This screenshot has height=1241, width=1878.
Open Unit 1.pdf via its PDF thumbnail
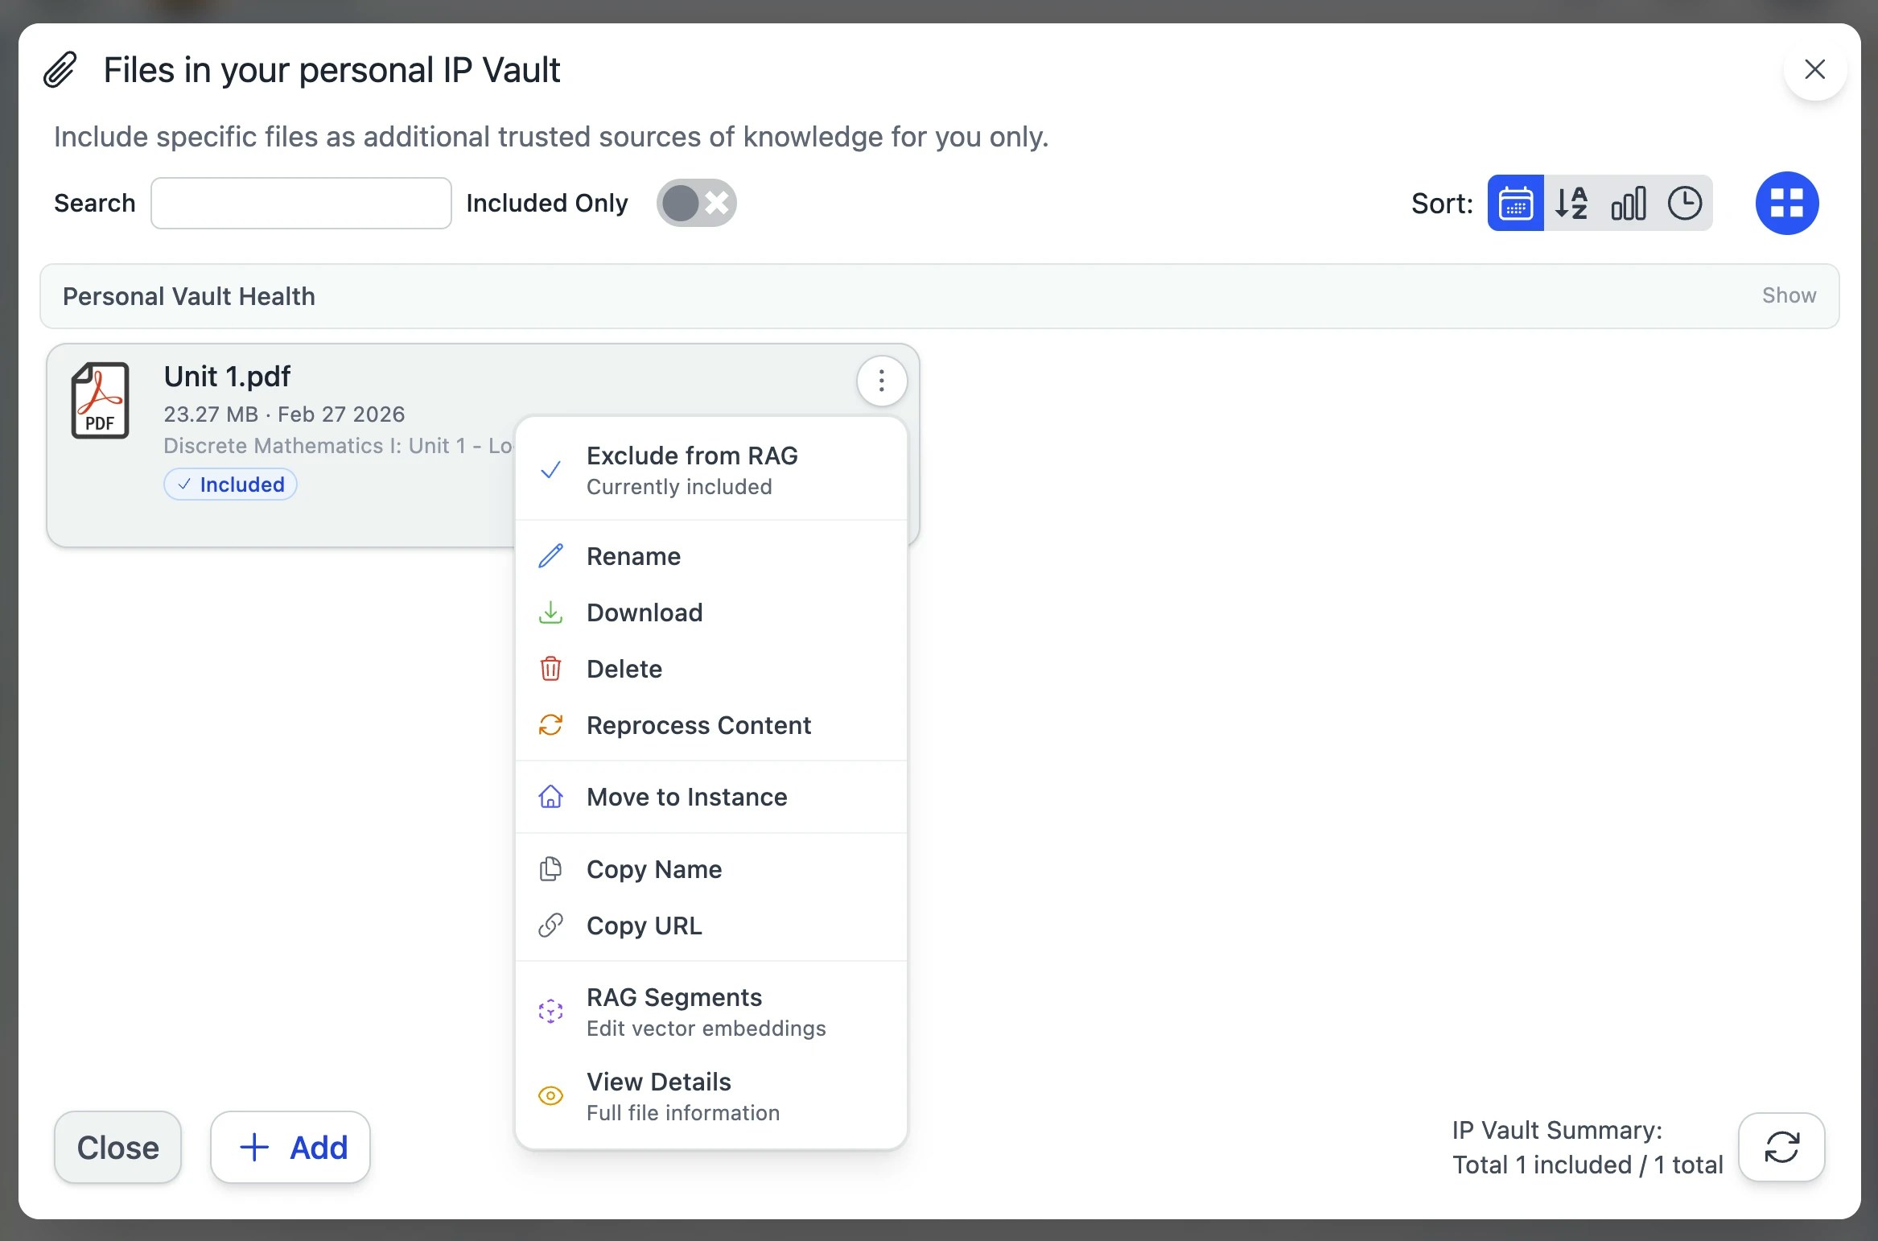(x=100, y=400)
